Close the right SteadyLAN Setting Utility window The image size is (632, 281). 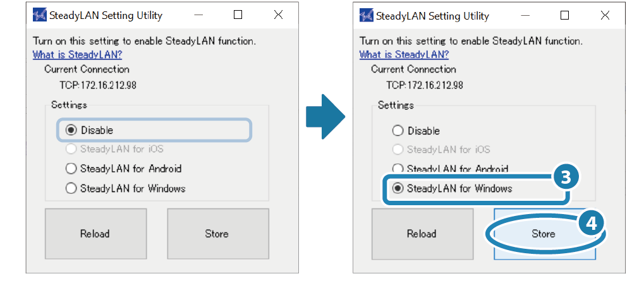tap(605, 15)
